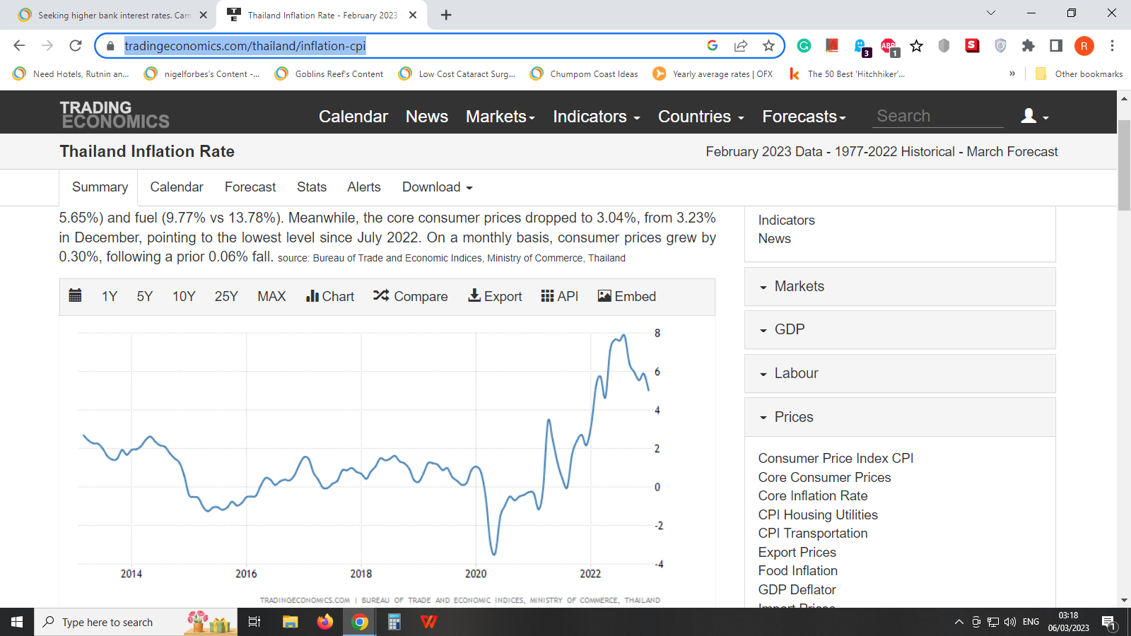Expand the Countries dropdown in navbar
The image size is (1131, 636).
701,117
